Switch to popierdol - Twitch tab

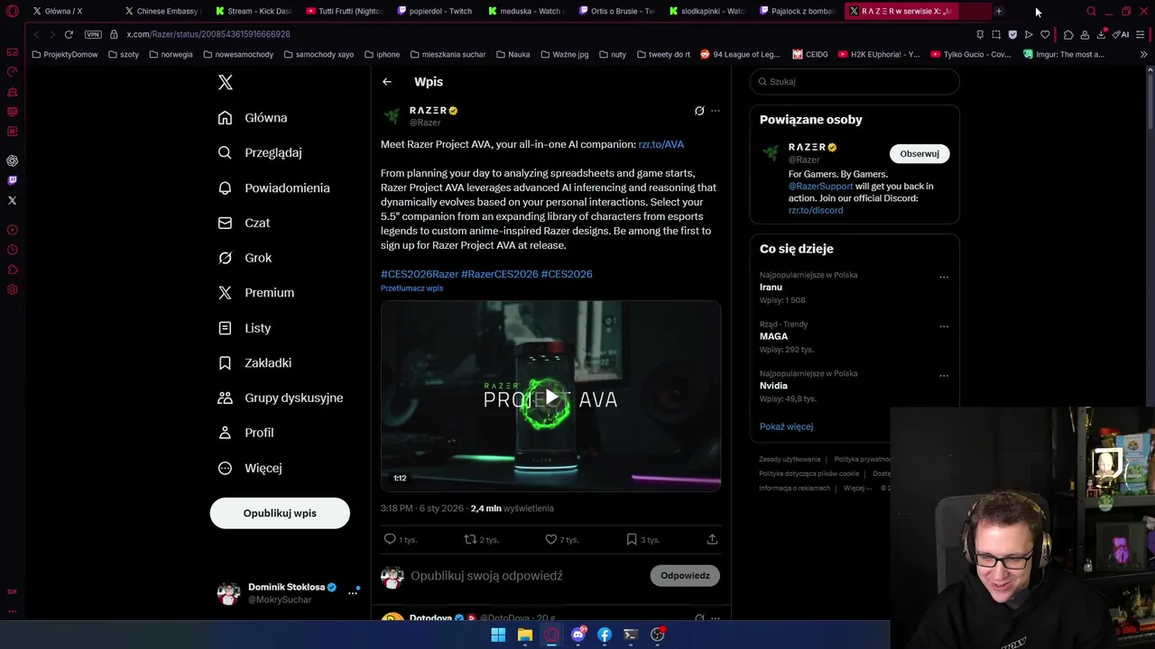(435, 11)
